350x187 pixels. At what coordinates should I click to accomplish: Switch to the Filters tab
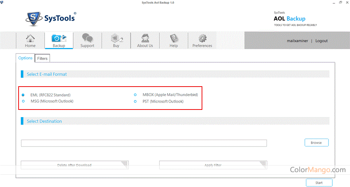[x=42, y=59]
